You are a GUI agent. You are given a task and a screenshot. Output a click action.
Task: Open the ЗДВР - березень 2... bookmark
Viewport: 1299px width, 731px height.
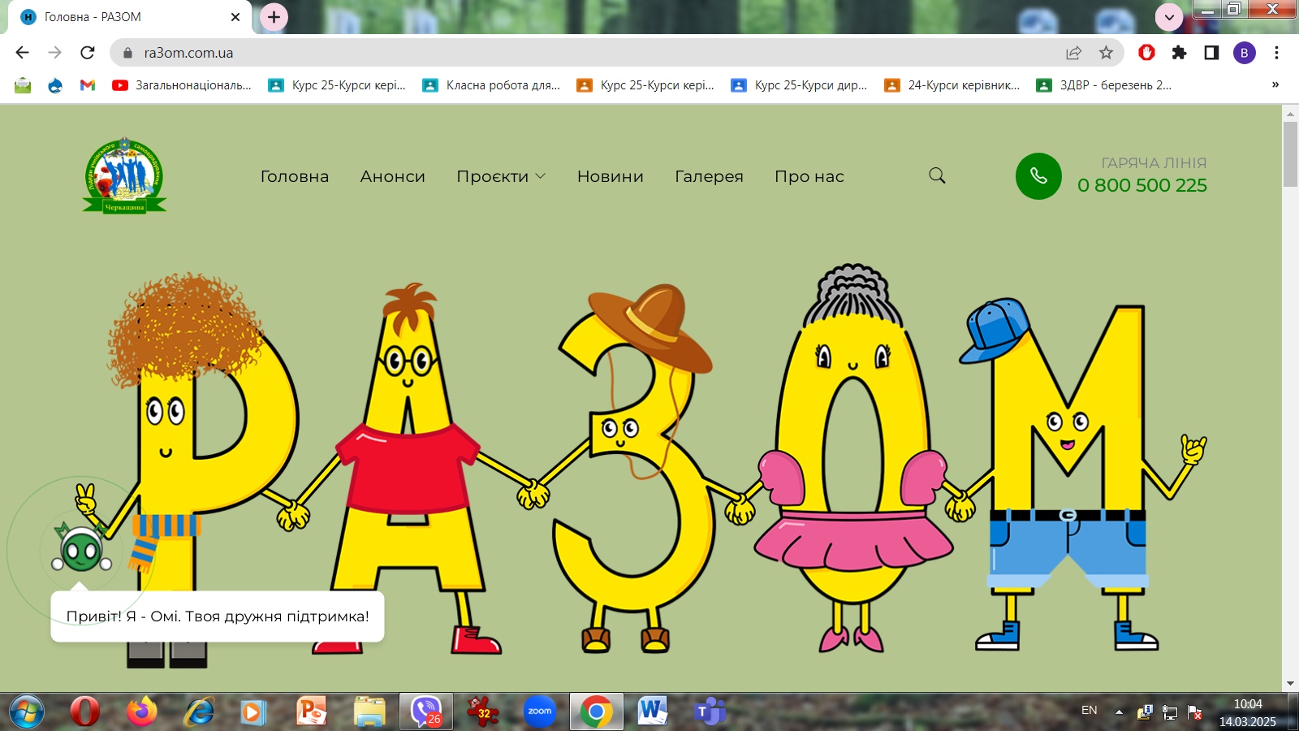[x=1104, y=85]
